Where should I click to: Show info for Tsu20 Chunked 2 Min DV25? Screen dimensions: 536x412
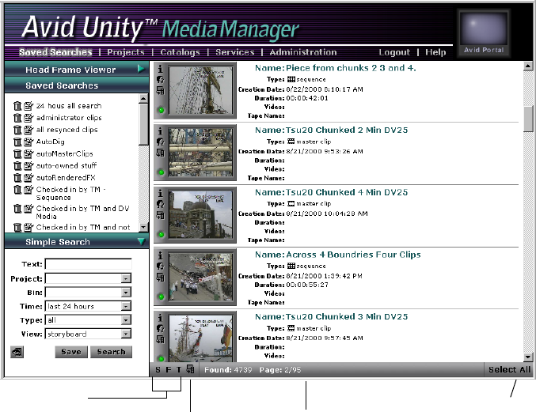[x=160, y=131]
